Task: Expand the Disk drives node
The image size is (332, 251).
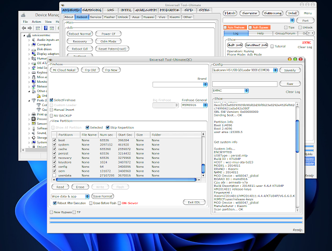Action: click(x=29, y=50)
